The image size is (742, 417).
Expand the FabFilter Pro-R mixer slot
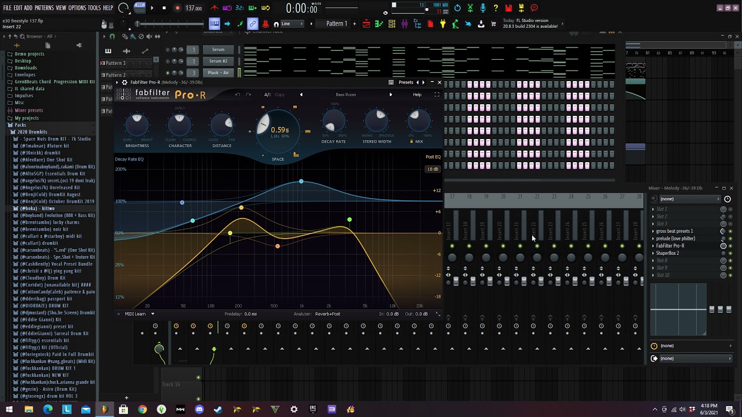pyautogui.click(x=653, y=246)
